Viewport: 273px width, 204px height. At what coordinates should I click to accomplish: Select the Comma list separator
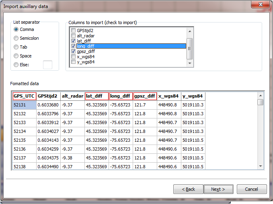coord(16,29)
